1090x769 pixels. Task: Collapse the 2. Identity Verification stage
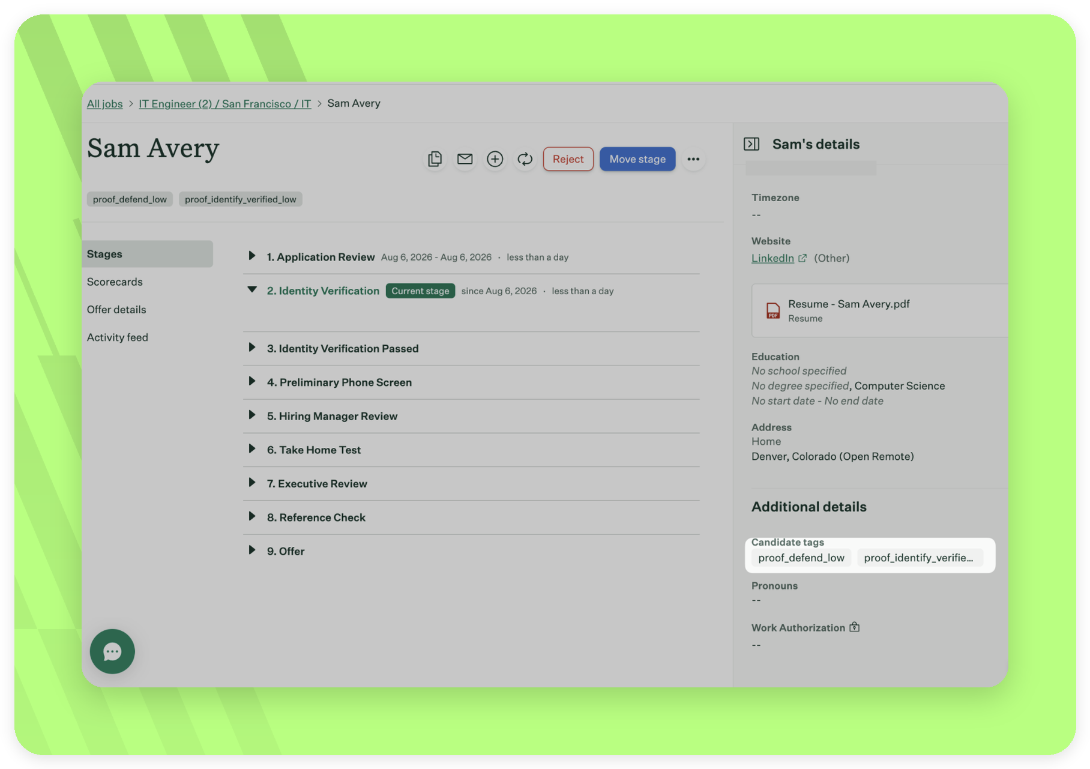[252, 290]
